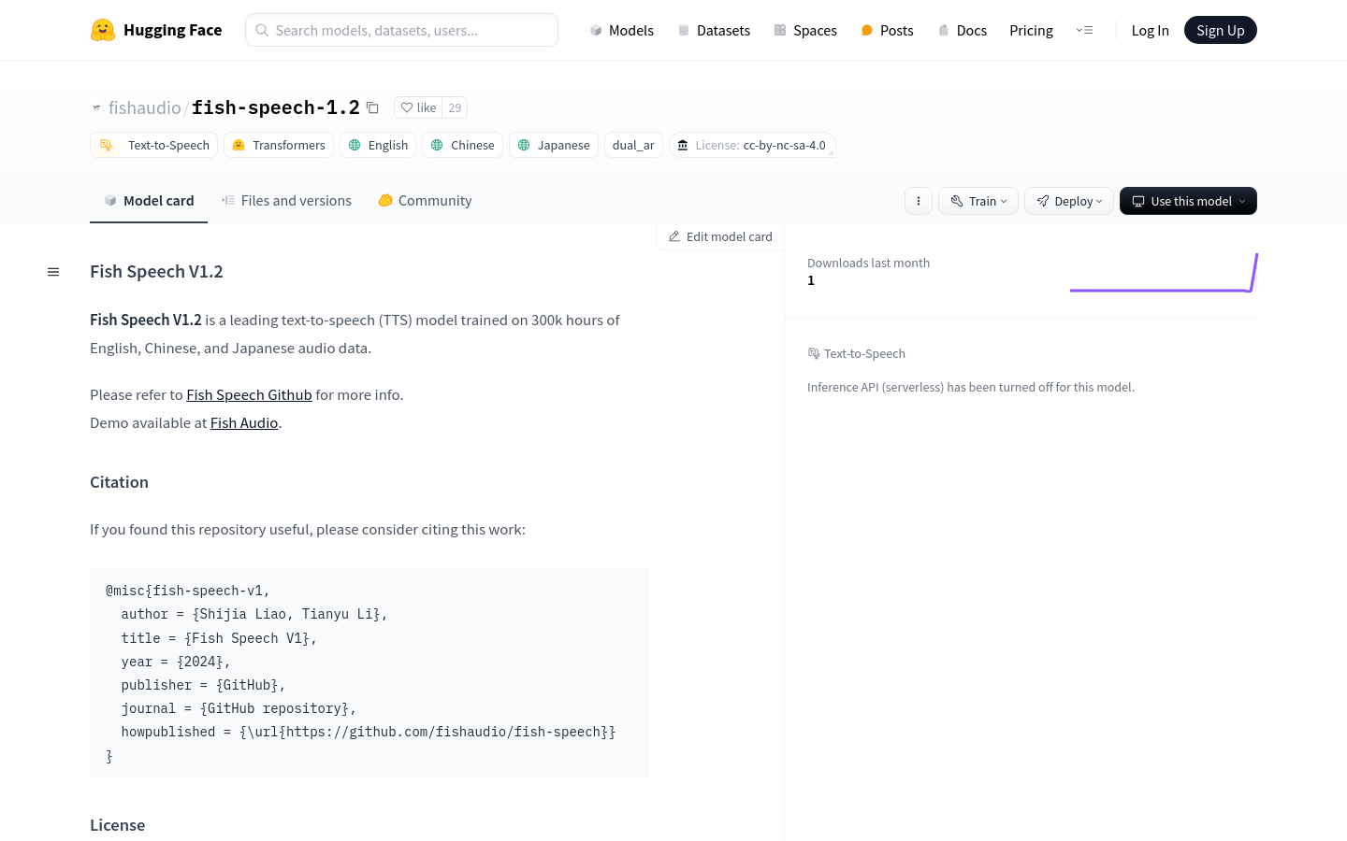Expand the navigation overflow menu icon

(x=1084, y=30)
